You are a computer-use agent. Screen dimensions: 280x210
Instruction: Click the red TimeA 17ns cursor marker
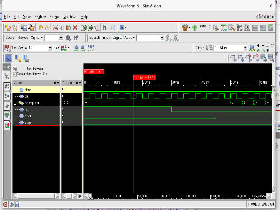144,77
